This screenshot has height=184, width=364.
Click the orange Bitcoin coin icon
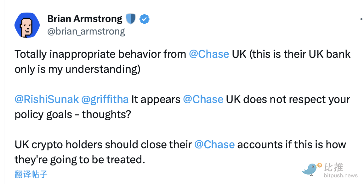click(320, 165)
